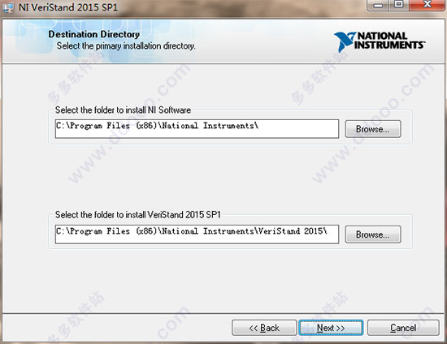Click the VeriStand 2015 install path field
The height and width of the screenshot is (344, 447).
(x=197, y=234)
